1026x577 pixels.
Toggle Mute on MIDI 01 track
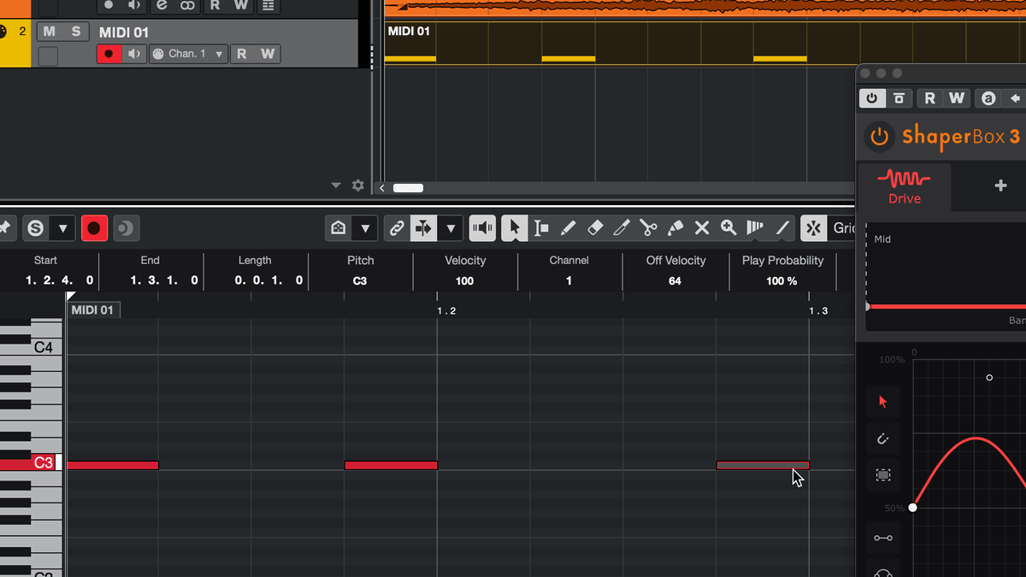click(49, 32)
